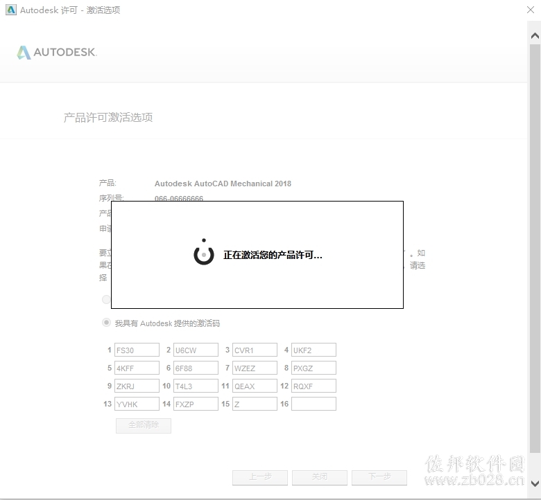Click the Autodesk logo in header
Screen dimensions: 541x500
click(57, 53)
